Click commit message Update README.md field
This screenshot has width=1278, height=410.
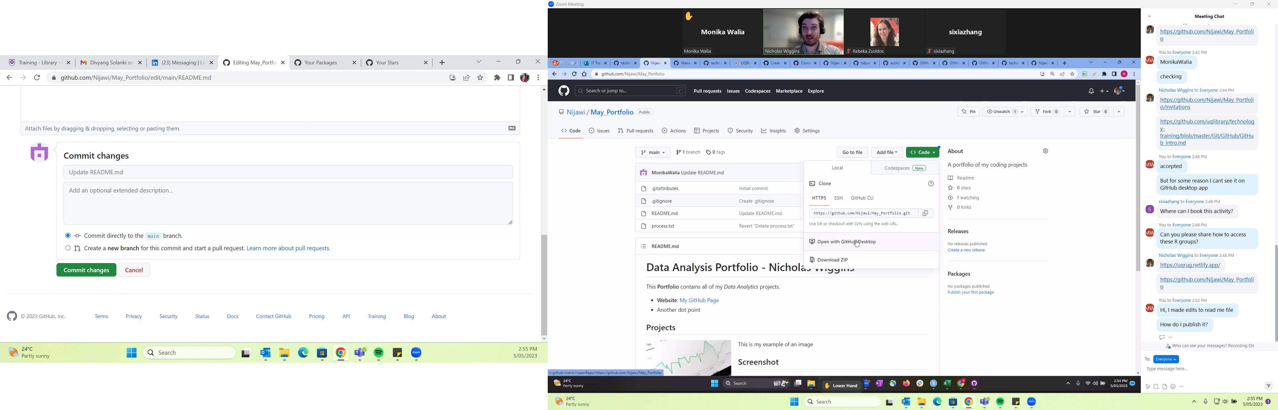click(x=288, y=172)
